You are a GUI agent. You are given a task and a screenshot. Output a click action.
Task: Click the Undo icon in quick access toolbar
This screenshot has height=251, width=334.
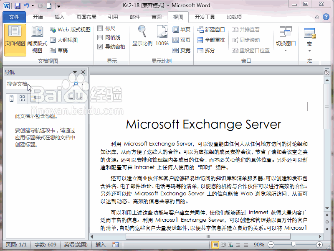click(27, 6)
